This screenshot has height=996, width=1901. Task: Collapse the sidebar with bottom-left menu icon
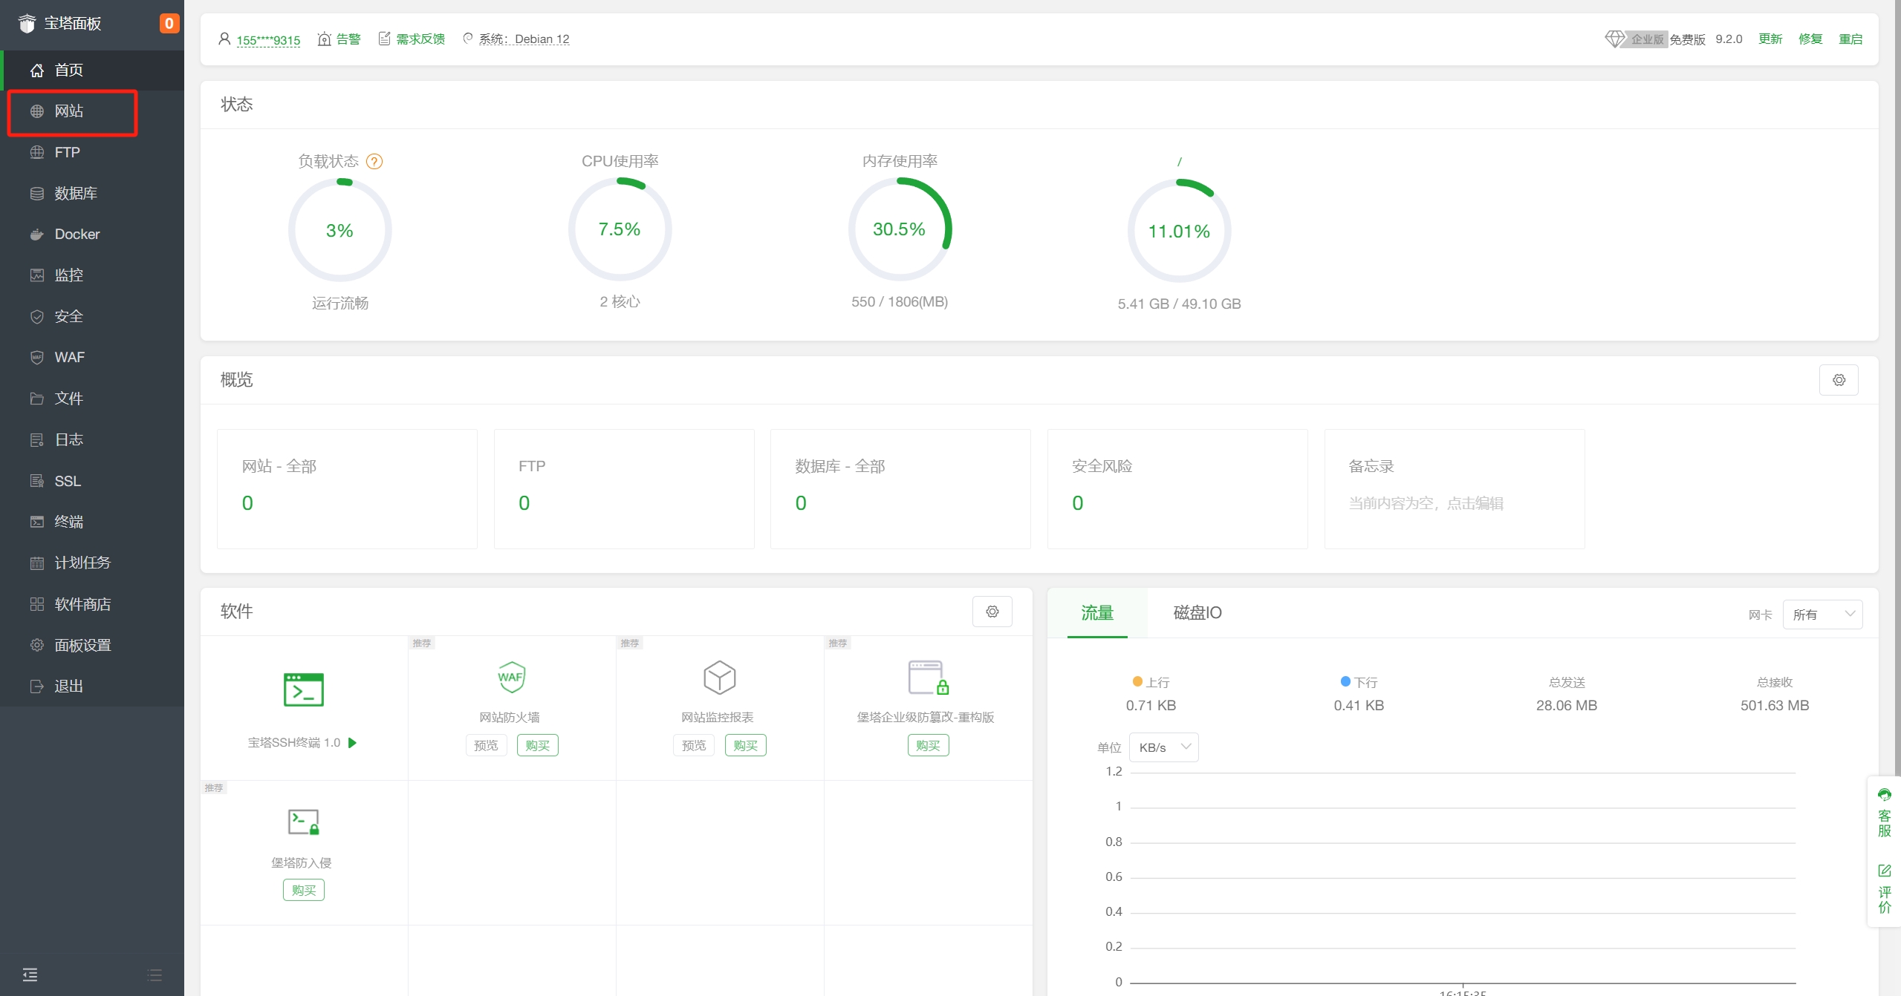click(30, 974)
